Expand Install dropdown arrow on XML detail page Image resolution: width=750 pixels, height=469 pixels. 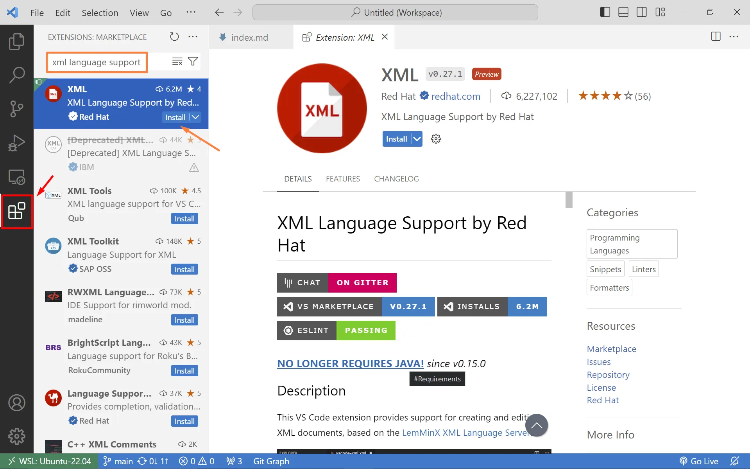click(417, 139)
